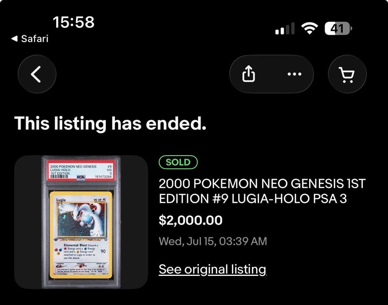
Task: Tap the red PSA grade label on slab
Action: coord(81,171)
